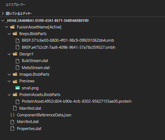Open the BulkStream.dat file
165x140 pixels.
pyautogui.click(x=35, y=61)
